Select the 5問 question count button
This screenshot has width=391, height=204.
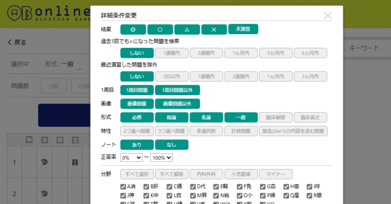pos(54,86)
